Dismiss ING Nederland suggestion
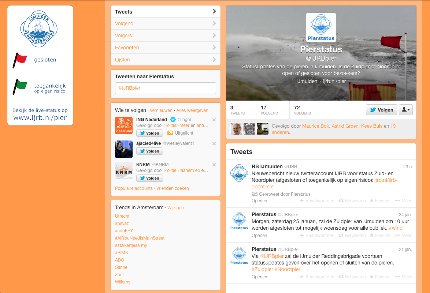 pyautogui.click(x=214, y=120)
